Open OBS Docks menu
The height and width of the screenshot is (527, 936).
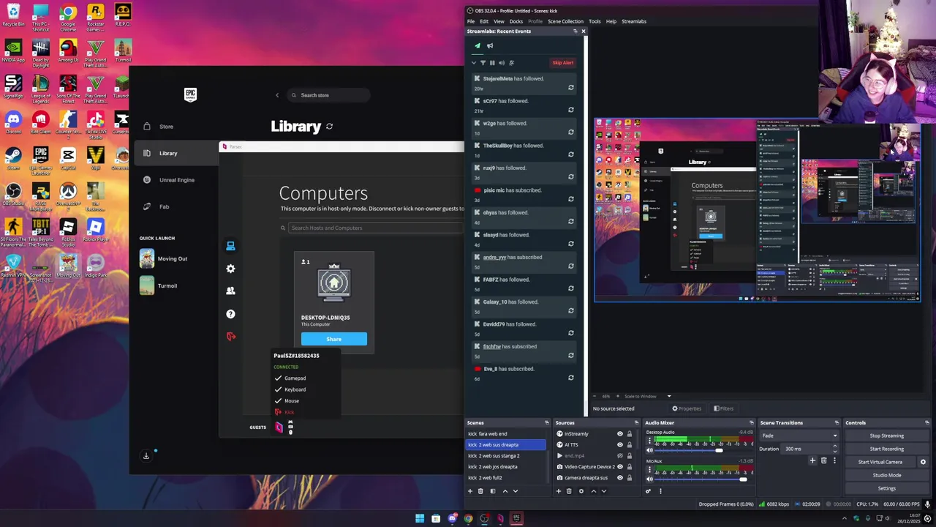click(x=516, y=21)
